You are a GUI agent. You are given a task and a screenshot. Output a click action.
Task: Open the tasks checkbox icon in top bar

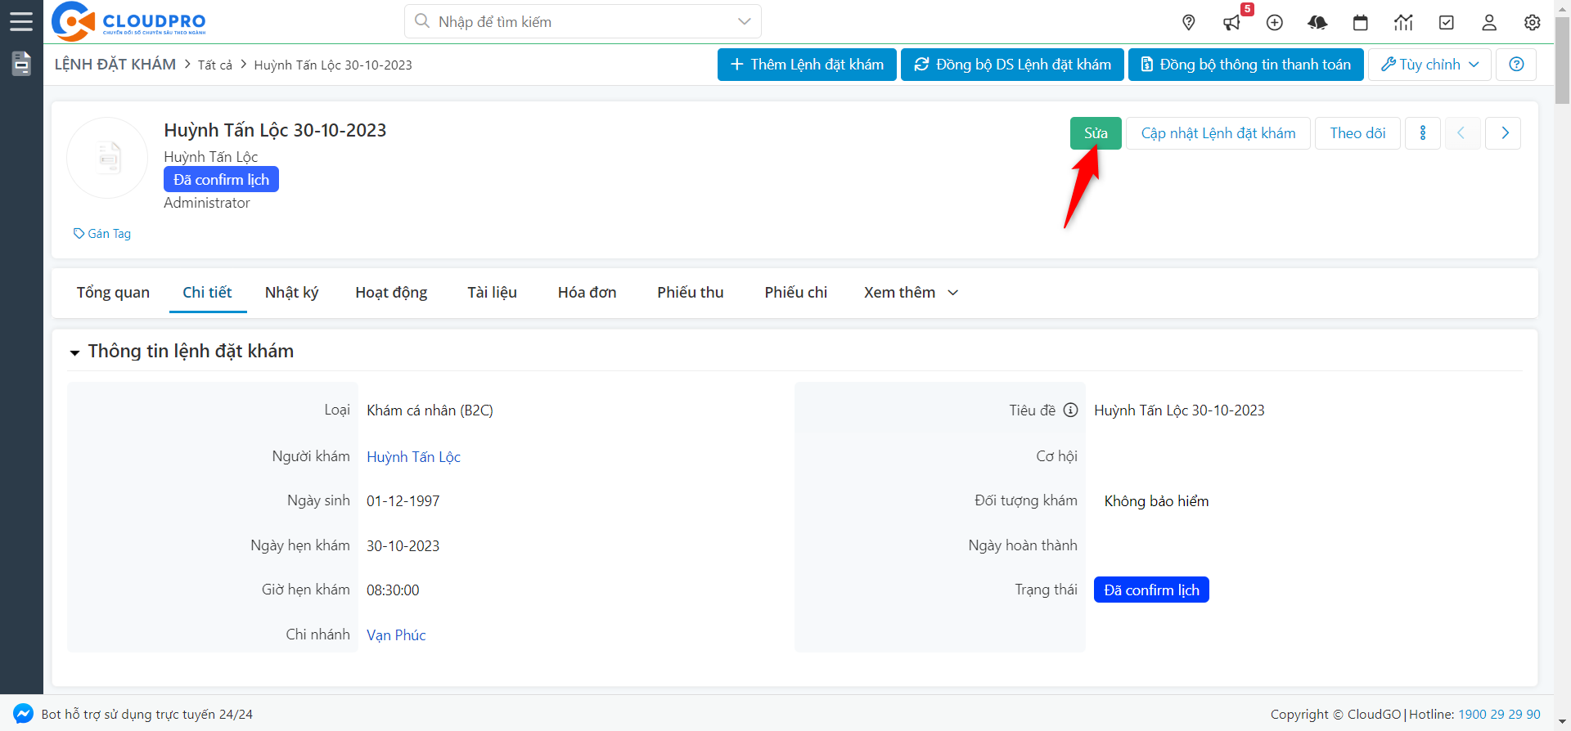pyautogui.click(x=1447, y=23)
